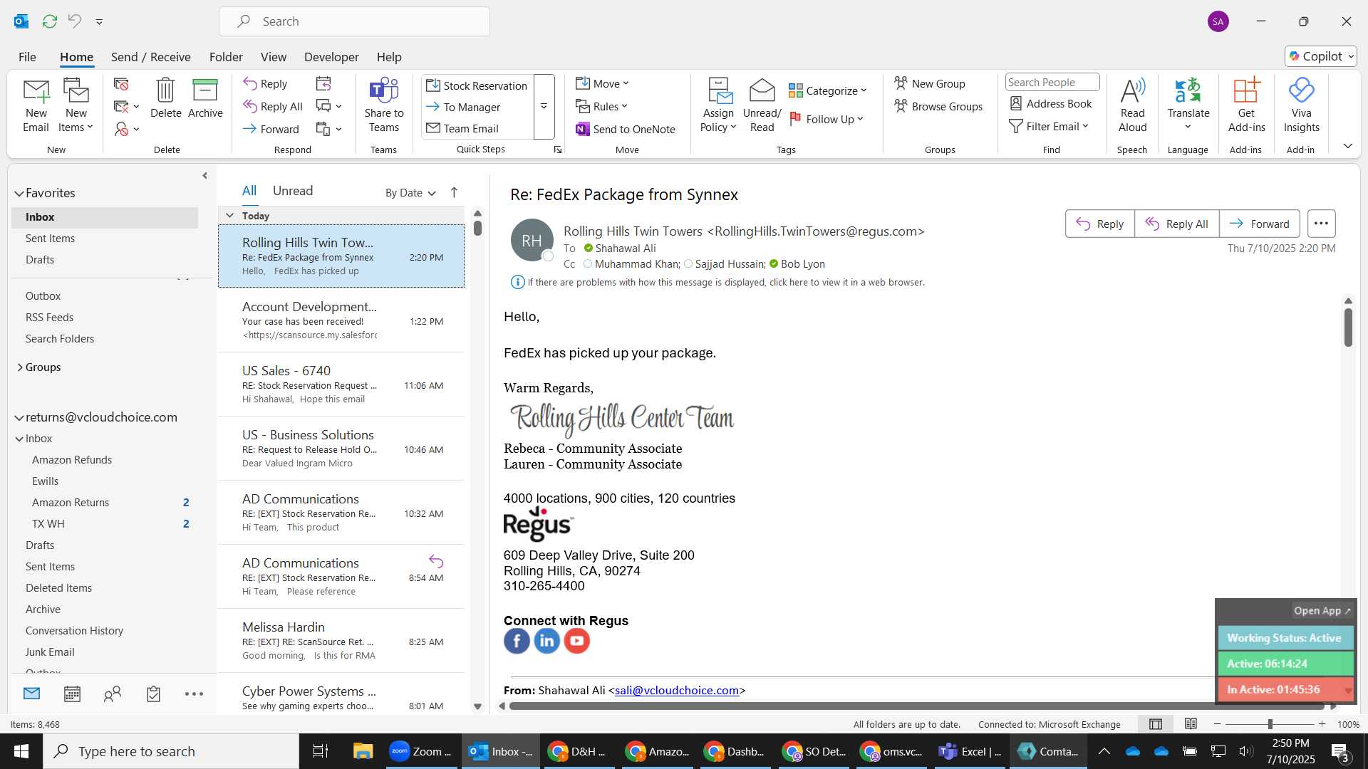Switch to Calendar view icon
This screenshot has height=769, width=1368.
click(x=72, y=694)
